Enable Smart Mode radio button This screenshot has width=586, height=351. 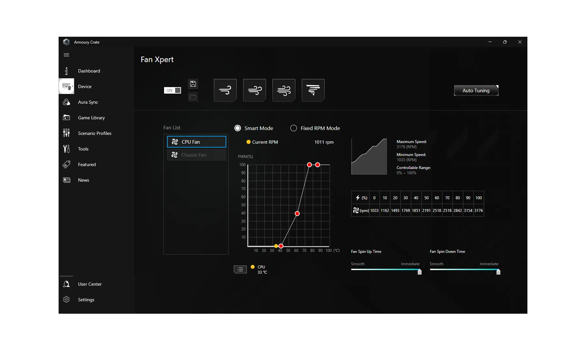pos(238,128)
